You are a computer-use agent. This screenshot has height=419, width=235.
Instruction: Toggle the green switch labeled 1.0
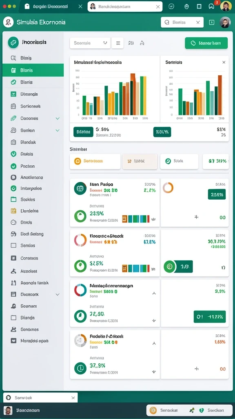pos(178,266)
